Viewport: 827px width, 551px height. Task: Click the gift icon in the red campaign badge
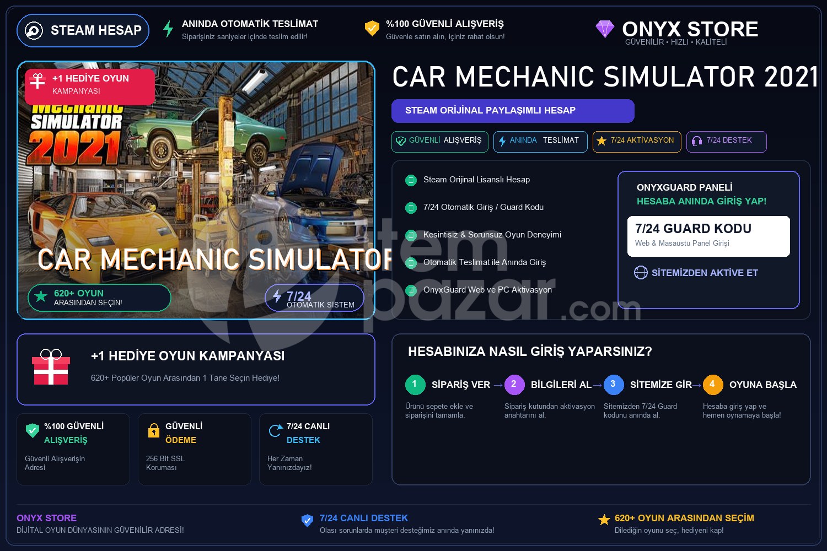tap(37, 81)
